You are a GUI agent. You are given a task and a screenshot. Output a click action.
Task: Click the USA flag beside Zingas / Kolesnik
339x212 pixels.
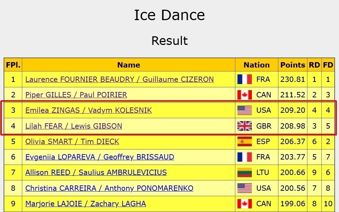(x=245, y=110)
